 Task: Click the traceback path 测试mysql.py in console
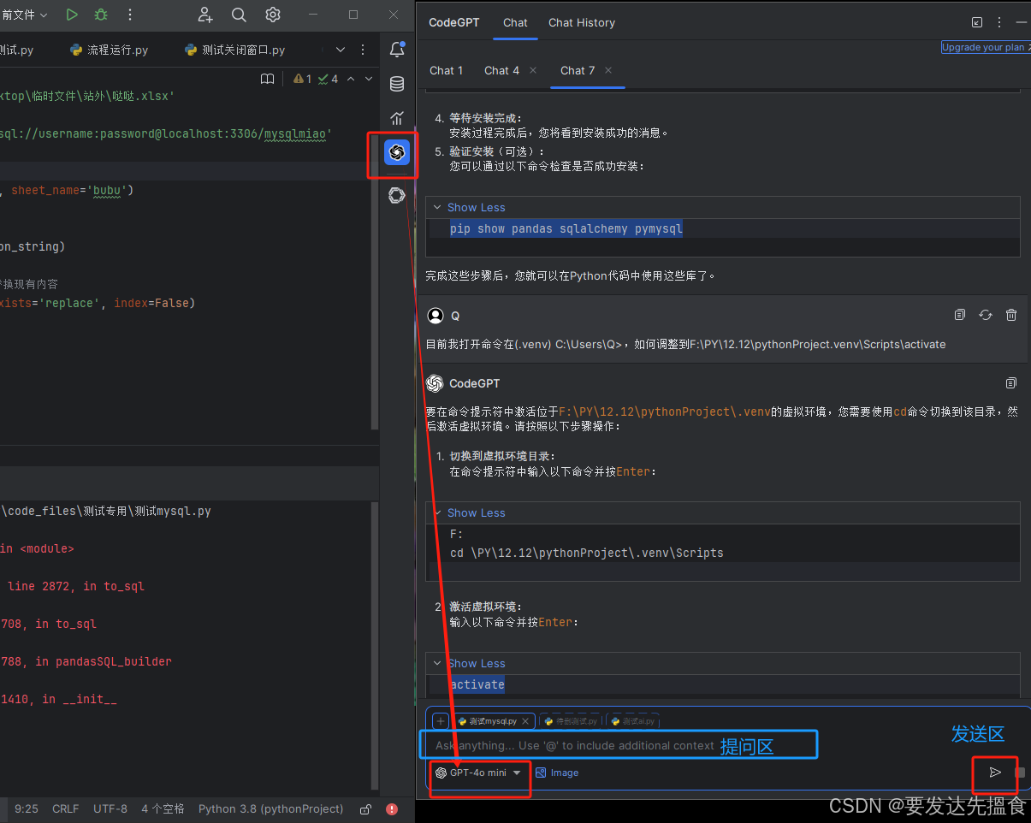point(105,511)
